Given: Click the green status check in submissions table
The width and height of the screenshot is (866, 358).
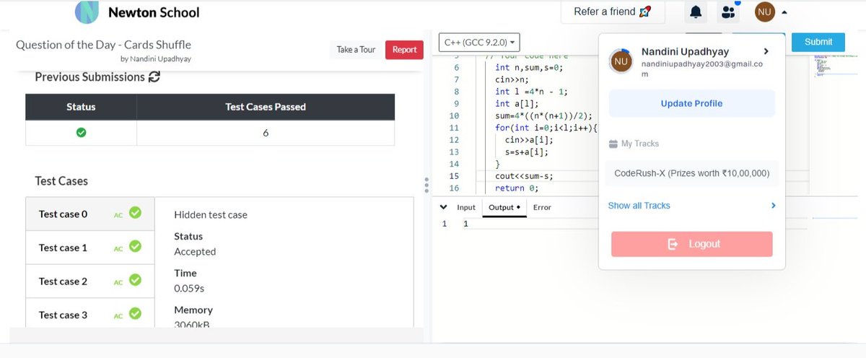Looking at the screenshot, I should click(x=81, y=133).
